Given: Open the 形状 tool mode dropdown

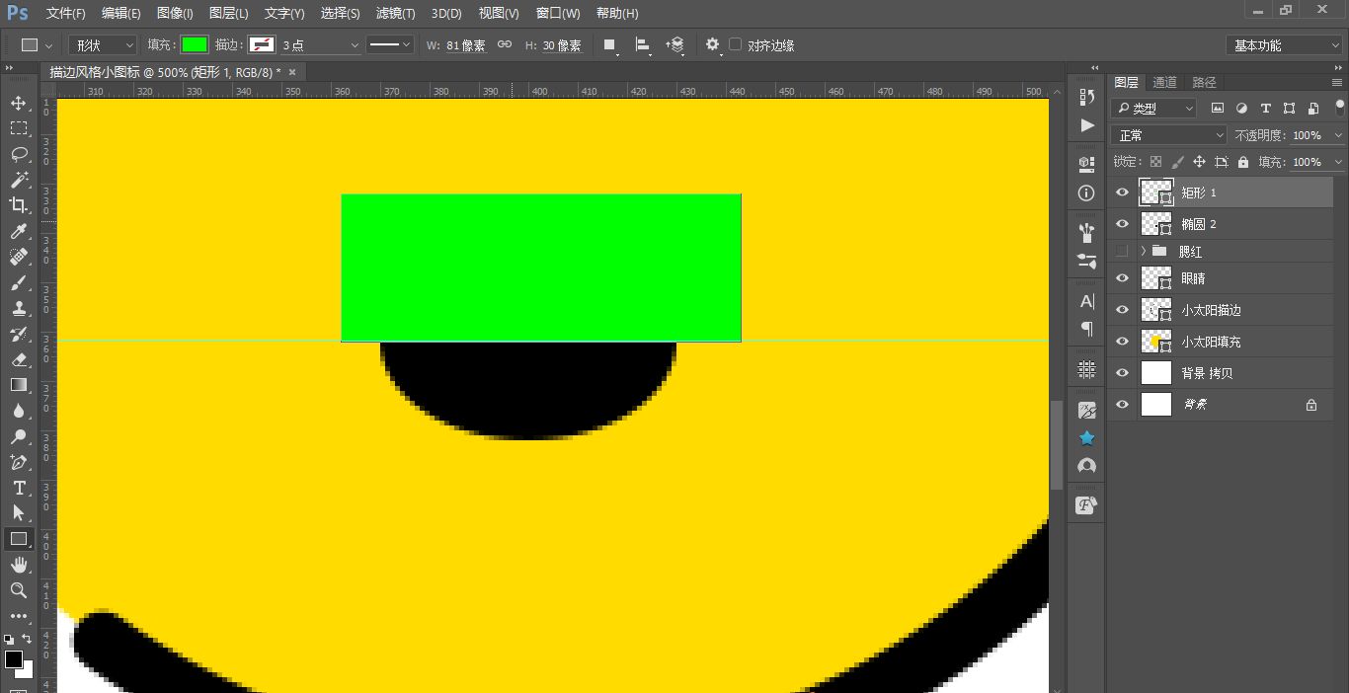Looking at the screenshot, I should click(103, 45).
